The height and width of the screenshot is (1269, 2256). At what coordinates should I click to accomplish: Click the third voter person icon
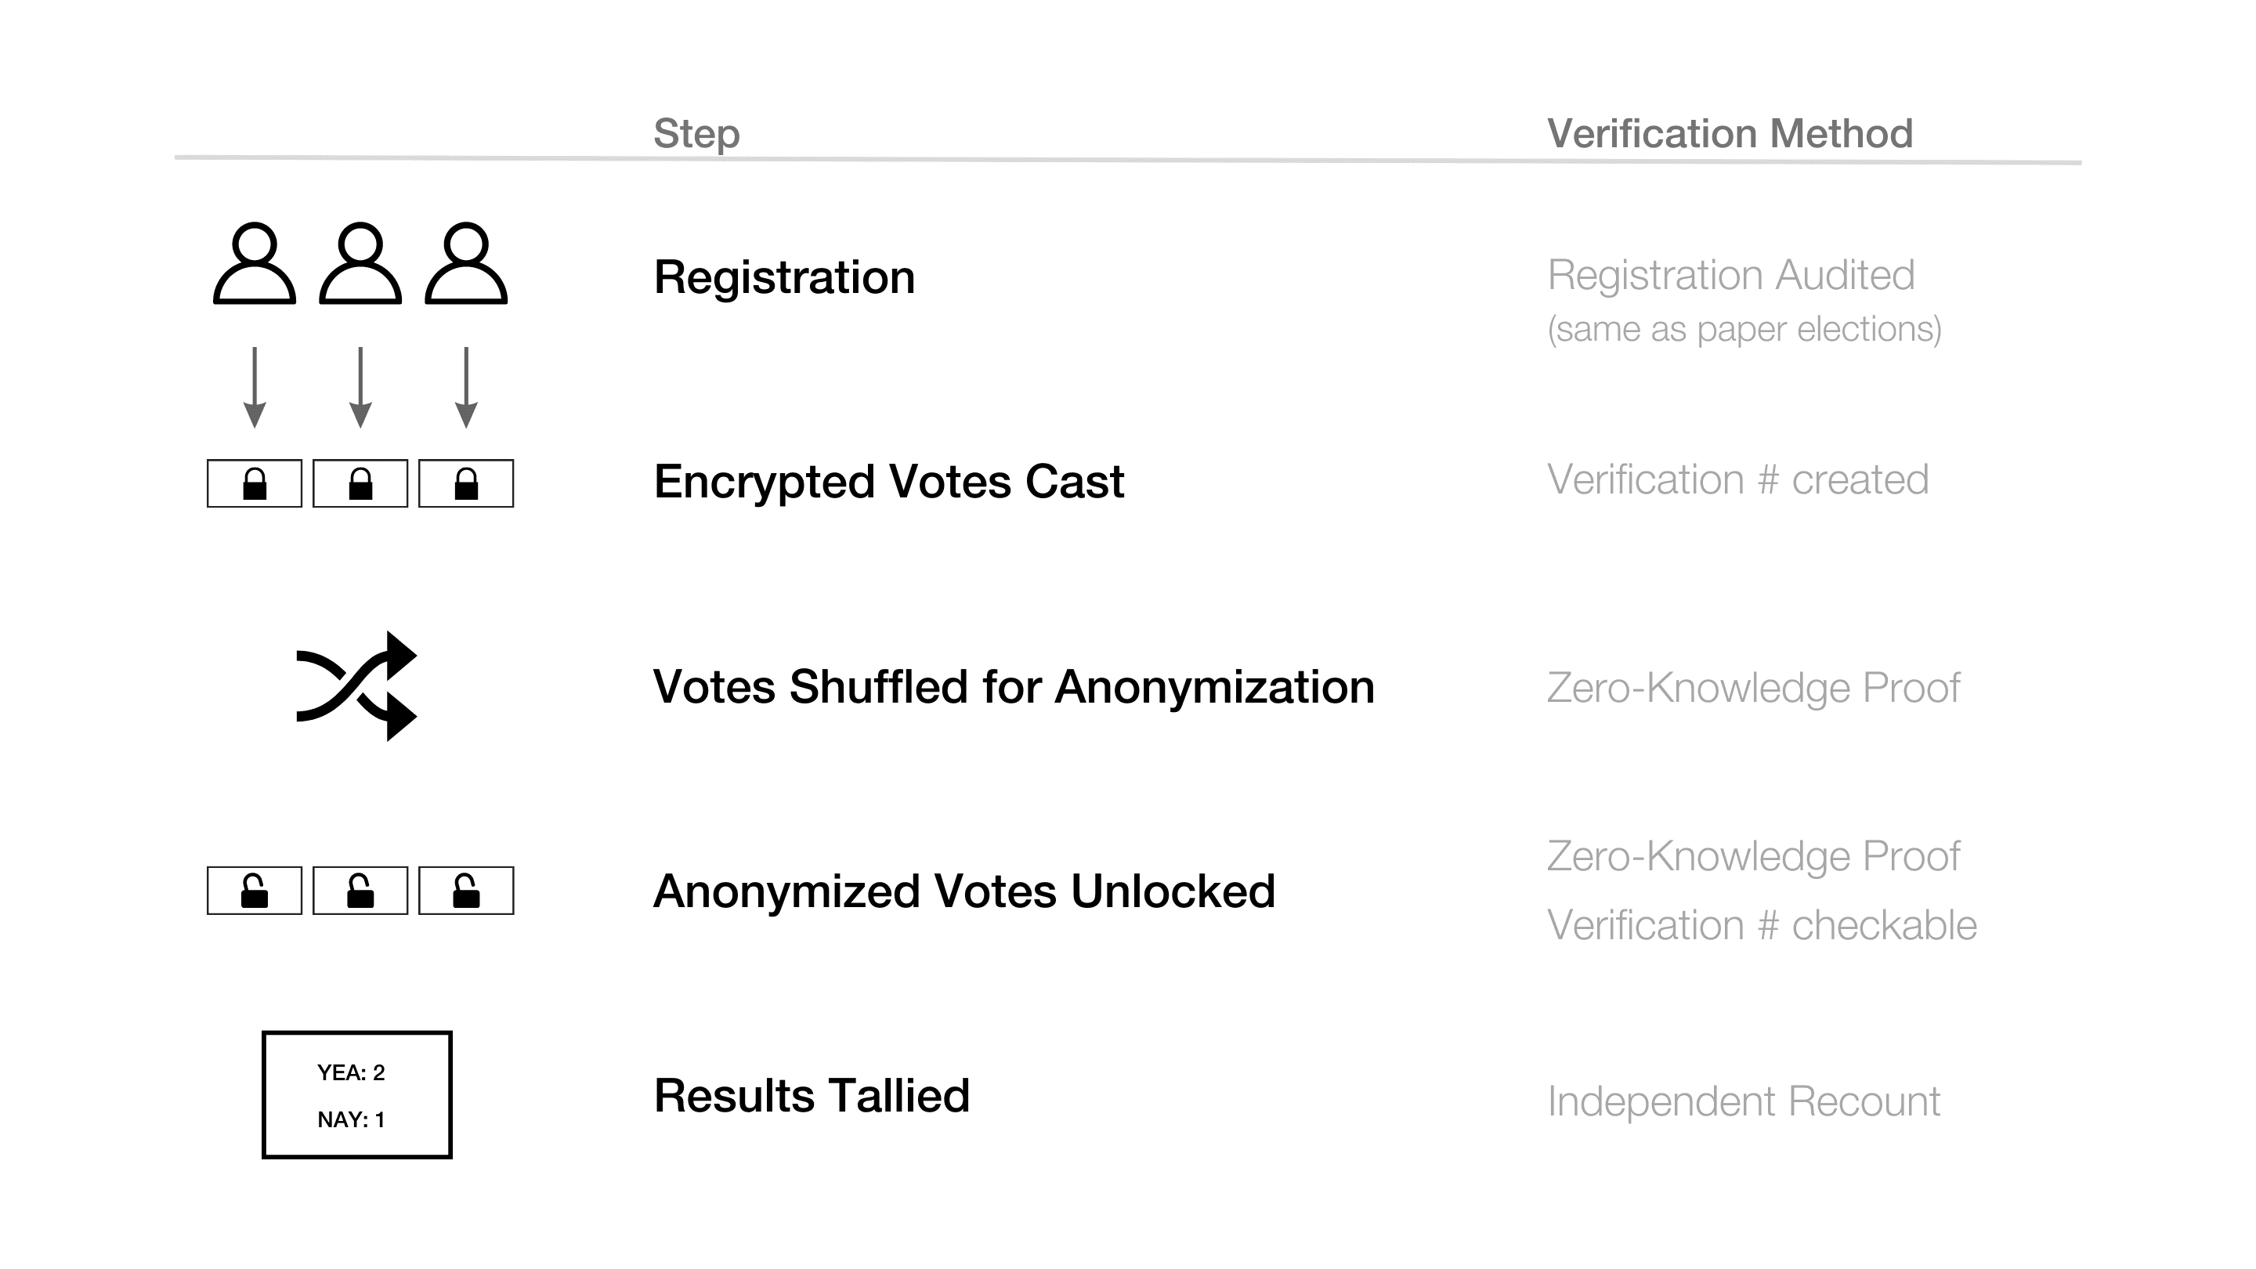[x=466, y=262]
